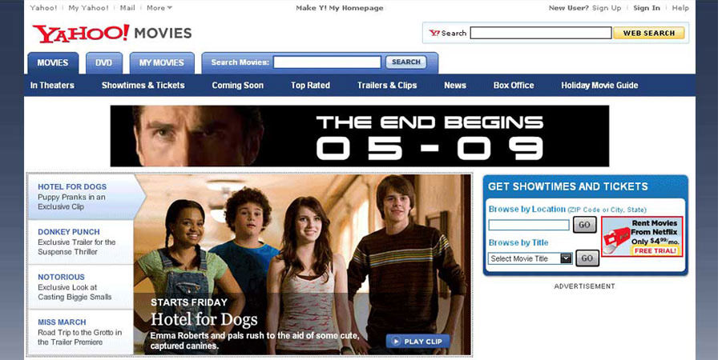The width and height of the screenshot is (722, 360).
Task: Open the My Movies tab
Action: click(x=162, y=63)
